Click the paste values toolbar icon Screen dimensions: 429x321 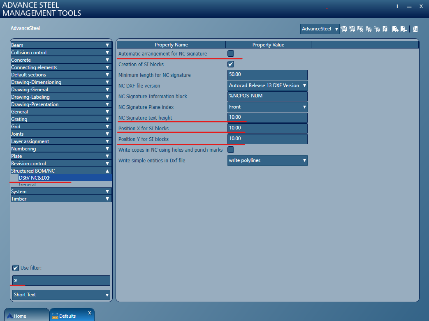pyautogui.click(x=377, y=29)
